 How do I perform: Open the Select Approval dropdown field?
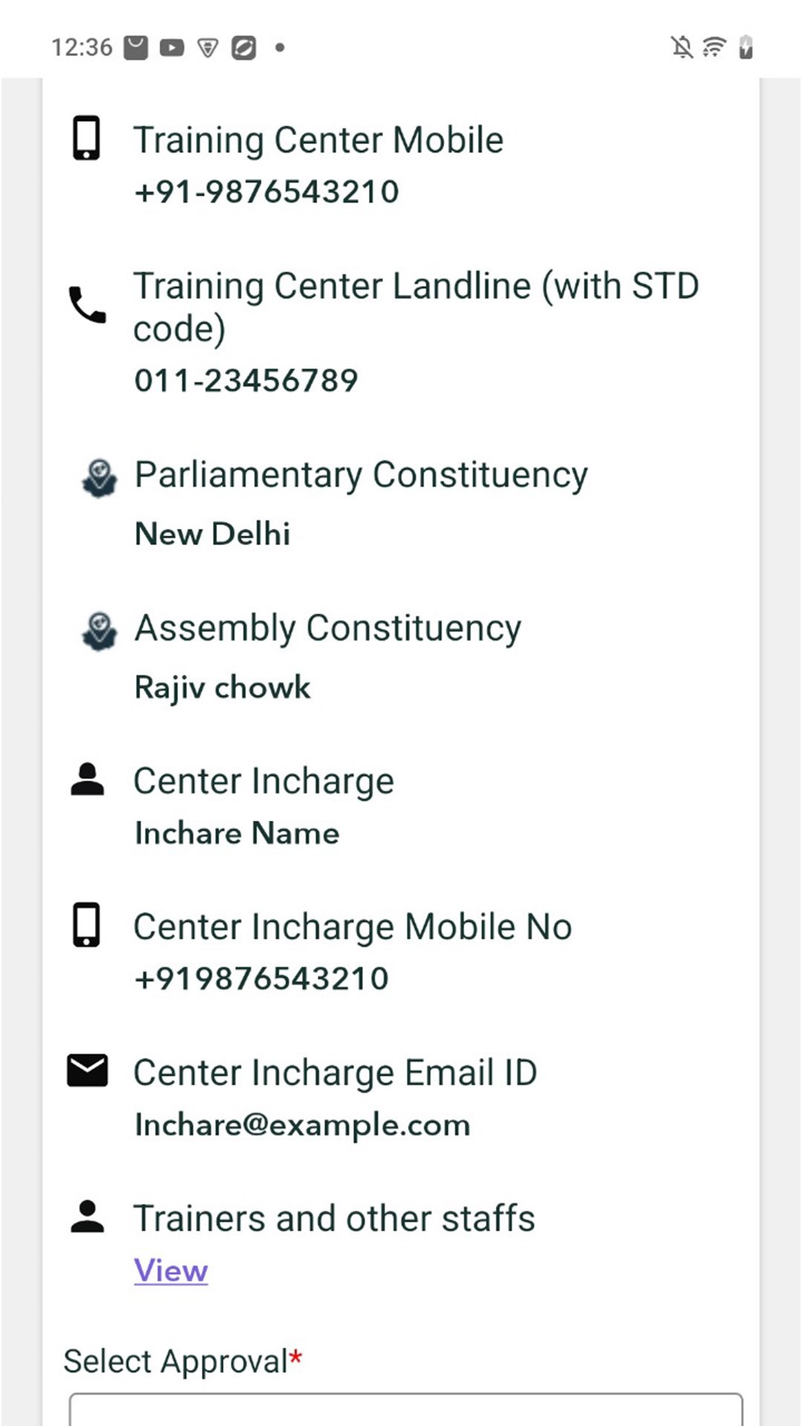click(405, 1410)
